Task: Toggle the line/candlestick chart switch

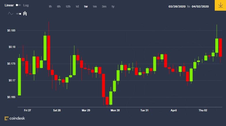Action: click(x=18, y=14)
